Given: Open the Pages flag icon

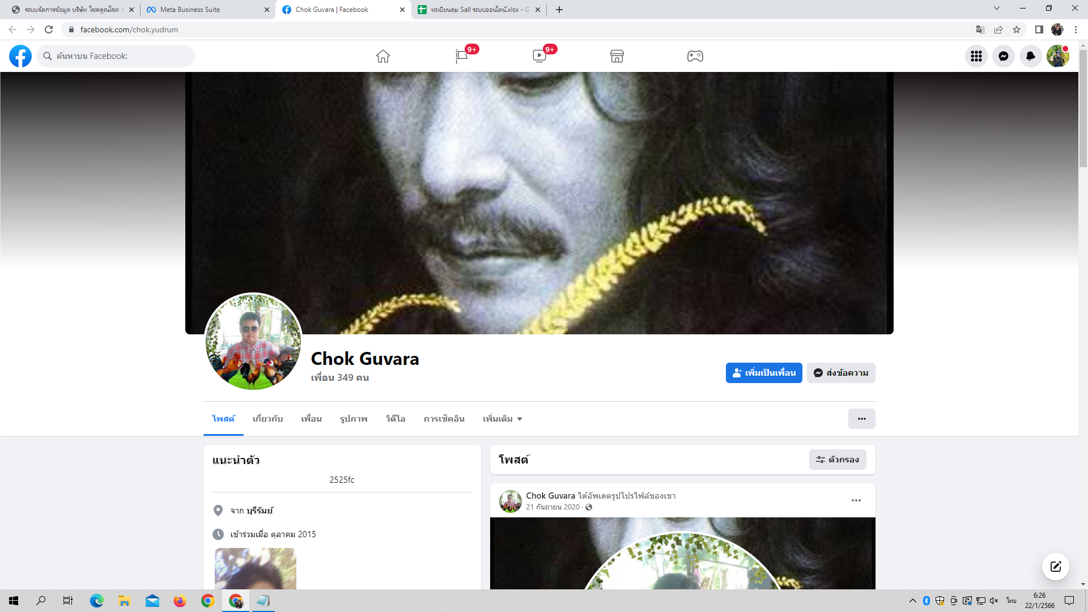Looking at the screenshot, I should pyautogui.click(x=461, y=56).
